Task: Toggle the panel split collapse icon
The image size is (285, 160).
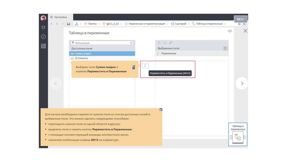Action: coord(230,31)
